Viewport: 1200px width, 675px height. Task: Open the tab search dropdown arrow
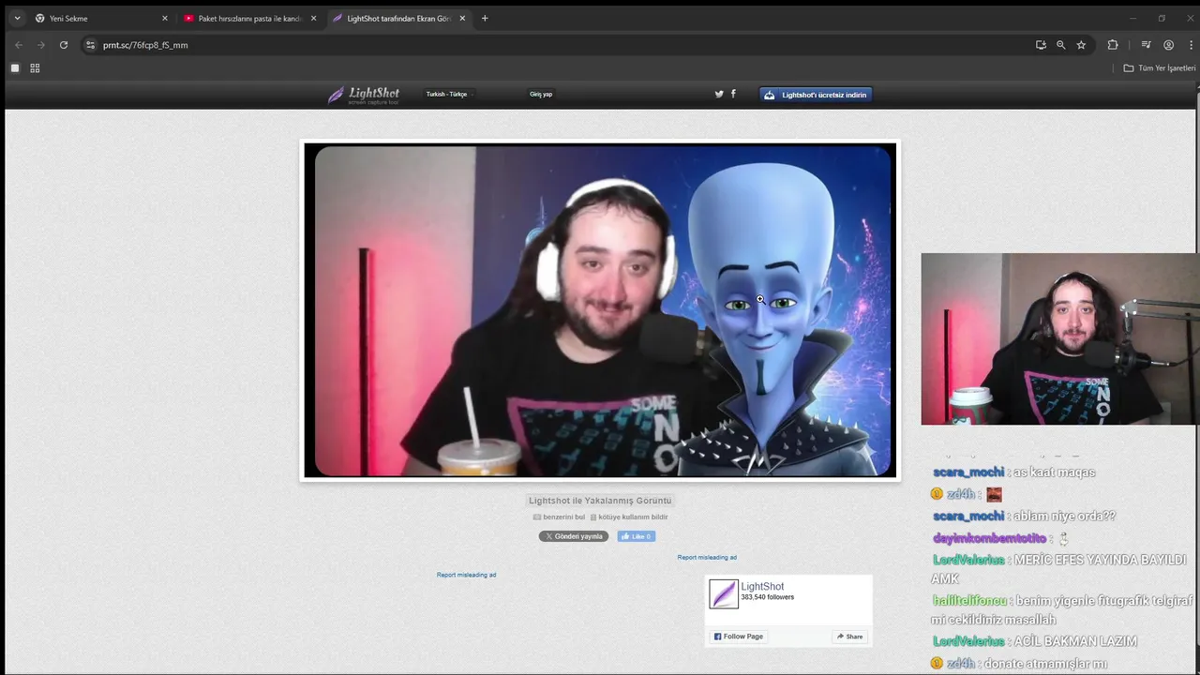point(17,18)
